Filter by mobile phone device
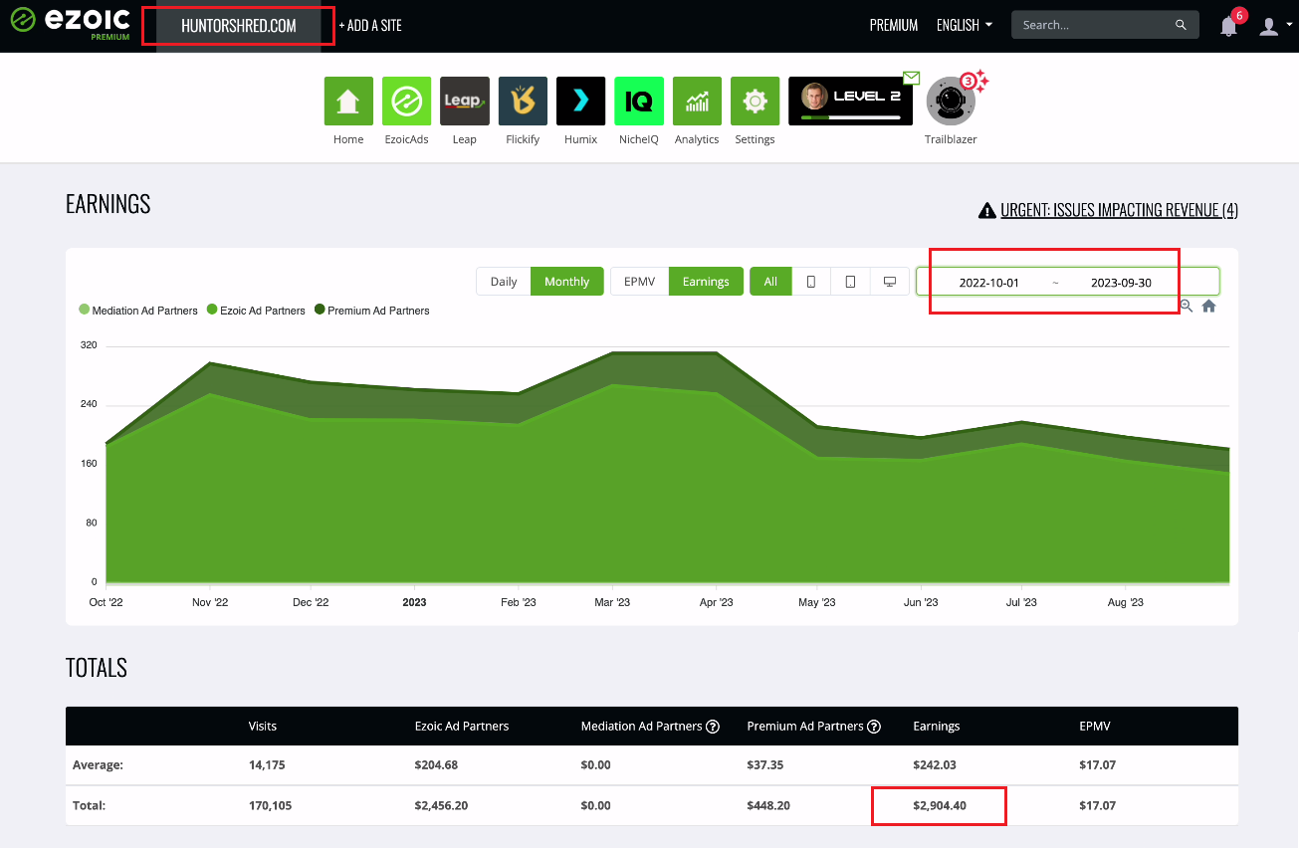This screenshot has height=848, width=1299. (811, 282)
